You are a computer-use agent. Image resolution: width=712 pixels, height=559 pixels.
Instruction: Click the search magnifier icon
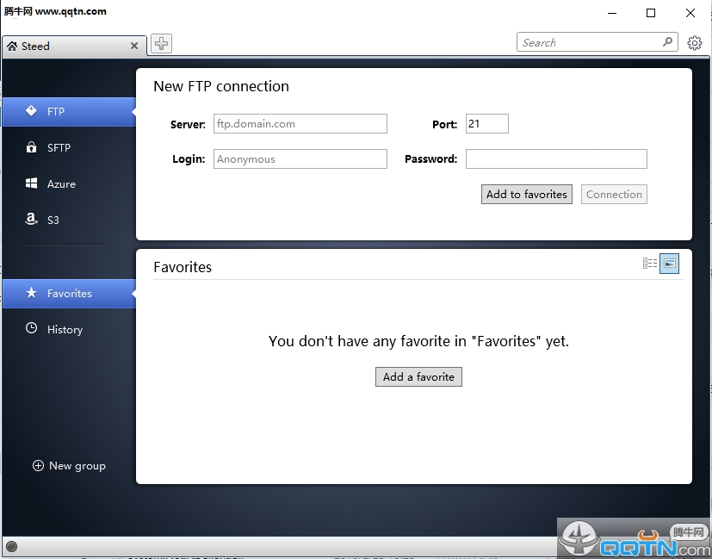click(668, 41)
